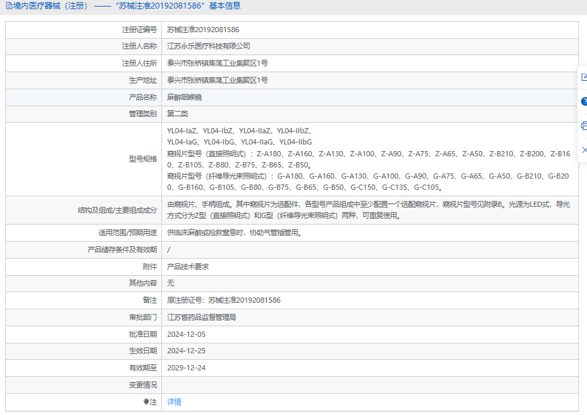
Task: Open the 详情 link in the last row
Action: pos(174,402)
